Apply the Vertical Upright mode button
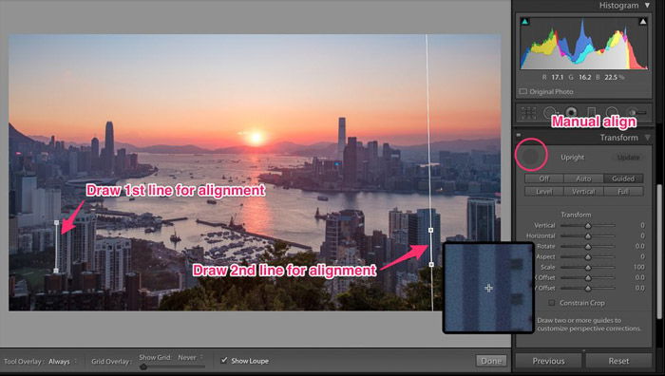This screenshot has width=665, height=376. (x=583, y=191)
